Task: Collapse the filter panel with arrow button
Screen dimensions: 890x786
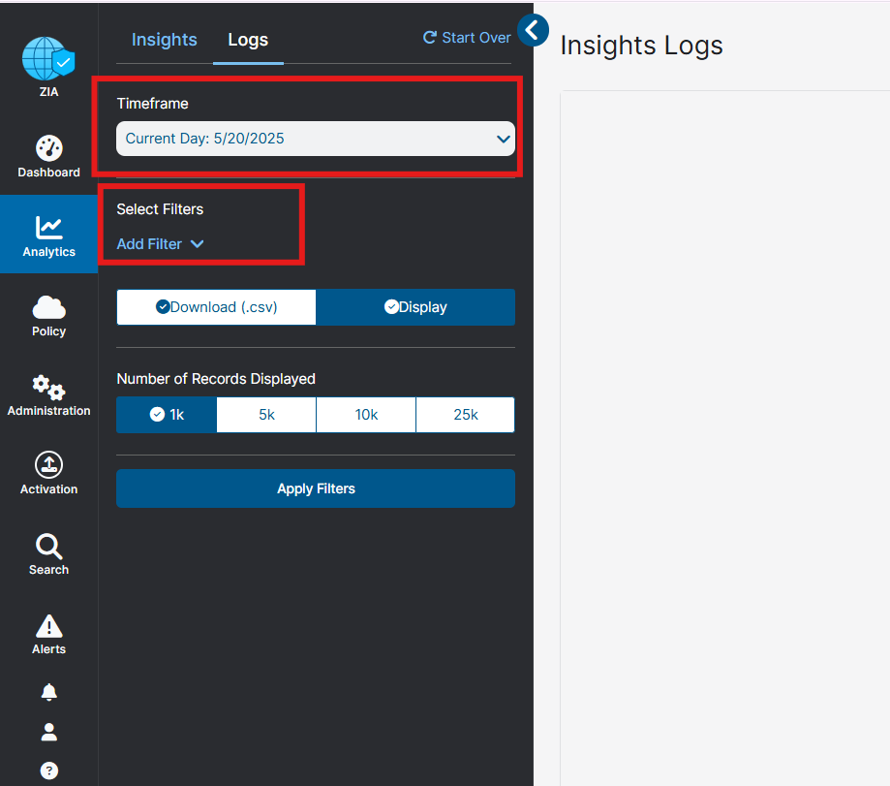Action: click(x=533, y=31)
